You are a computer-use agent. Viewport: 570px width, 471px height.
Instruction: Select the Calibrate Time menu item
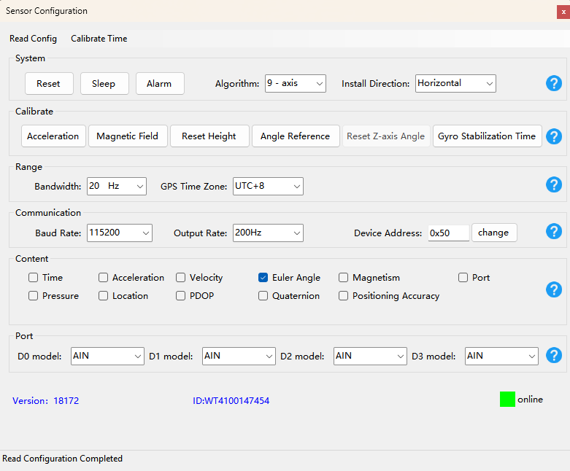[99, 39]
